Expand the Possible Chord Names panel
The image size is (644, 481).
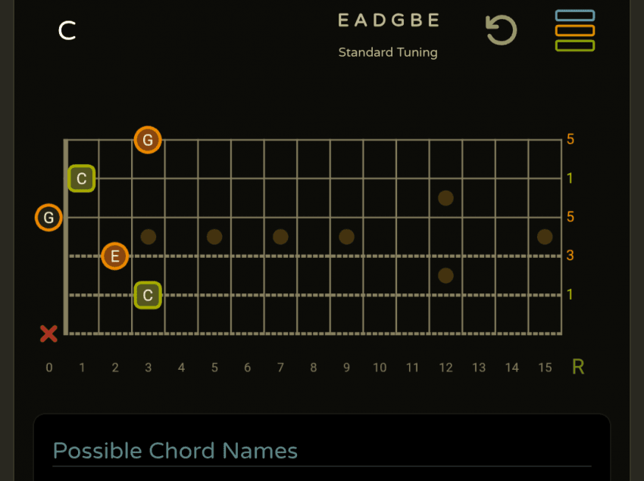click(175, 451)
